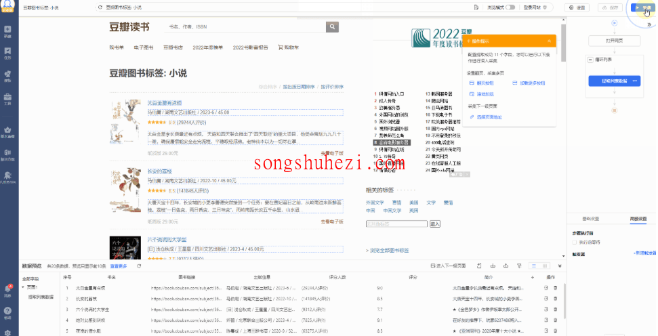Click the 查看更多 link in data preview

(x=119, y=266)
